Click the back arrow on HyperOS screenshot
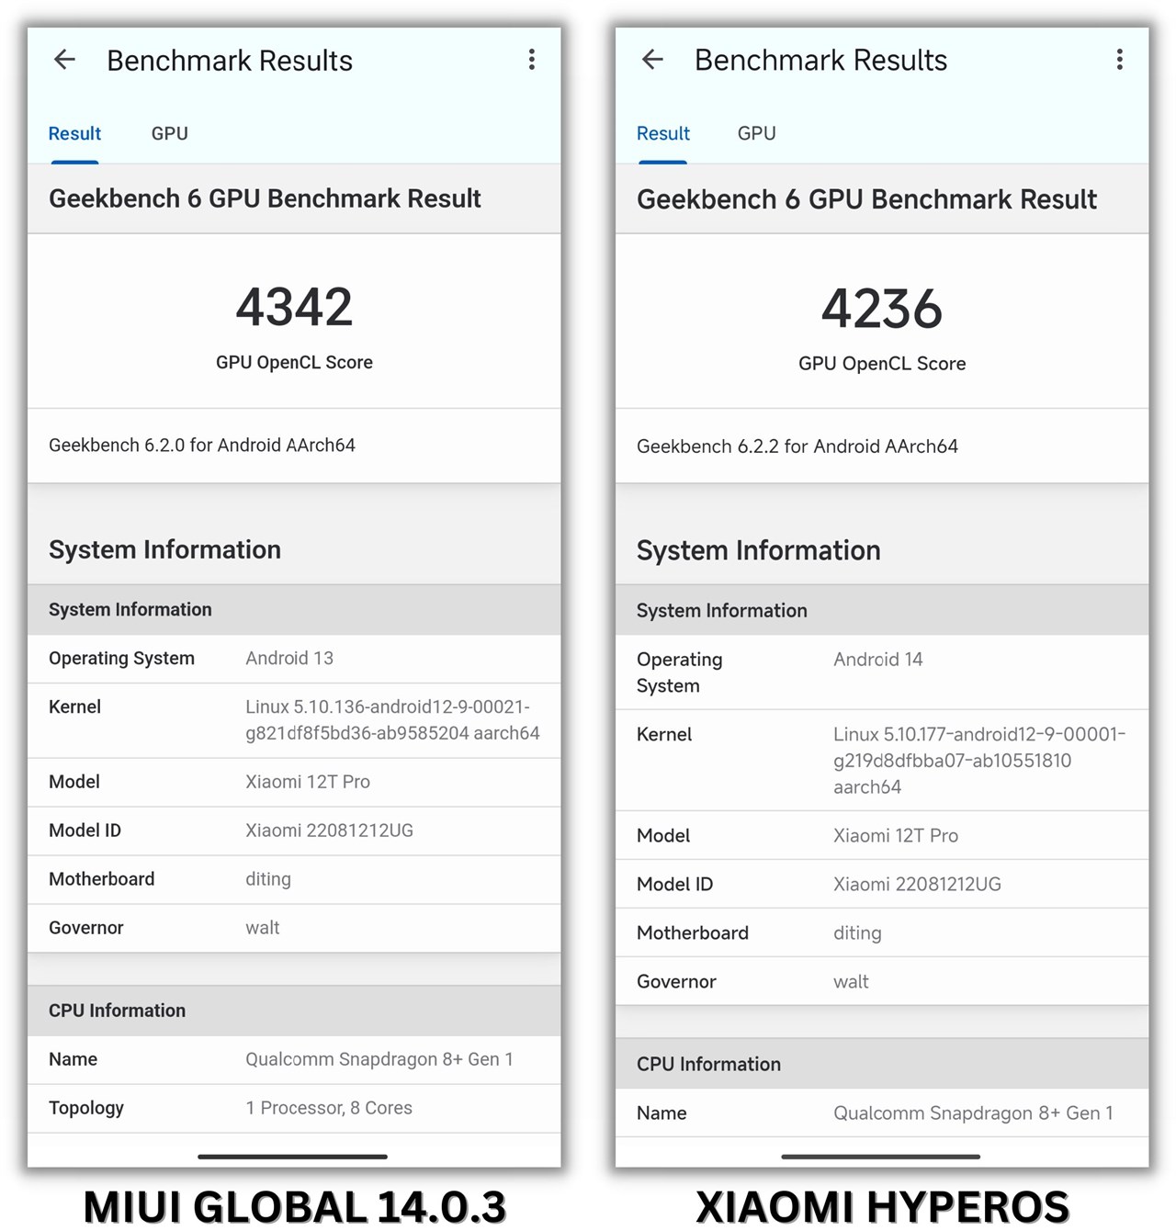 [652, 60]
